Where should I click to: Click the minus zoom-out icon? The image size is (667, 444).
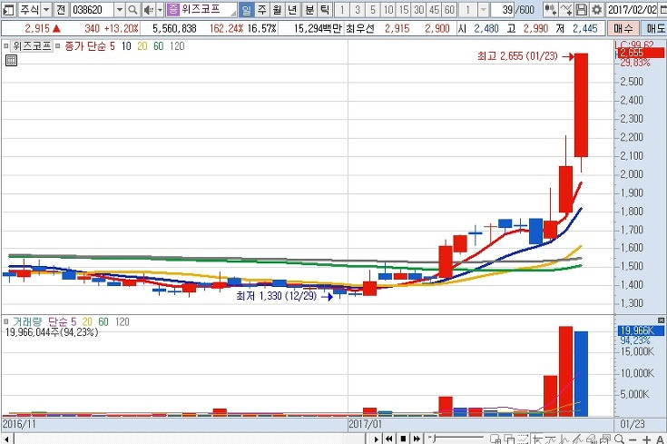click(633, 439)
